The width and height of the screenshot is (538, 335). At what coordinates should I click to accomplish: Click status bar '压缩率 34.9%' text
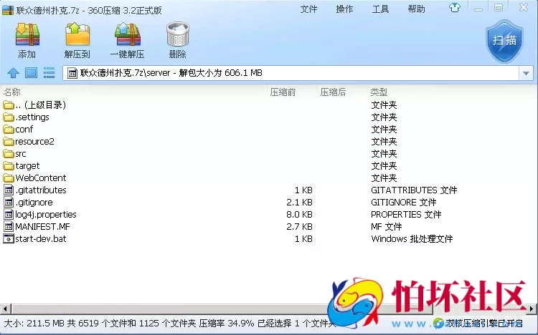(227, 324)
